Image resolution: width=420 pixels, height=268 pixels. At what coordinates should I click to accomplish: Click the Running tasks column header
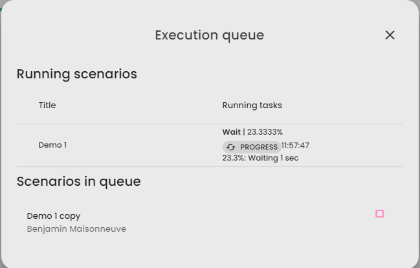pos(252,105)
